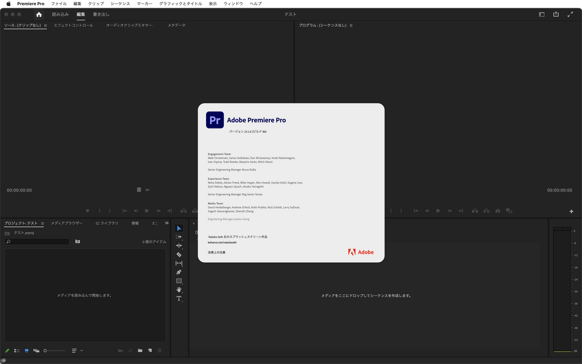Viewport: 582px width, 364px height.
Task: Create new search bin from query icon
Action: click(77, 241)
